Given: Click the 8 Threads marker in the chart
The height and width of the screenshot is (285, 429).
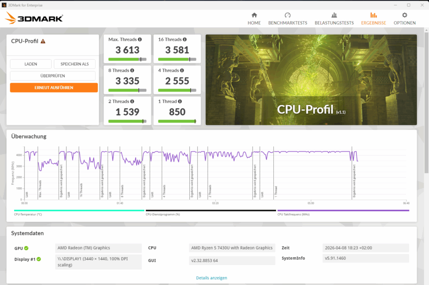Looking at the screenshot, I should [x=123, y=191].
